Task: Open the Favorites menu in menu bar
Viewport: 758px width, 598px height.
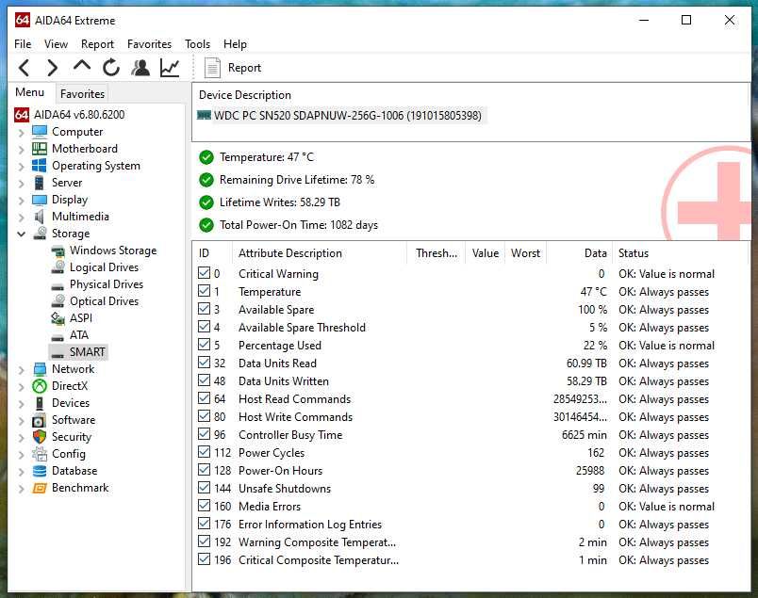Action: 149,44
